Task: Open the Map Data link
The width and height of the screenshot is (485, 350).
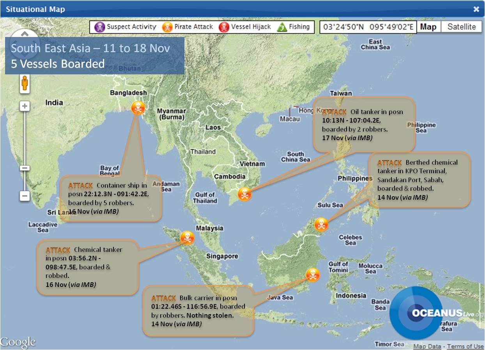Action: (427, 346)
